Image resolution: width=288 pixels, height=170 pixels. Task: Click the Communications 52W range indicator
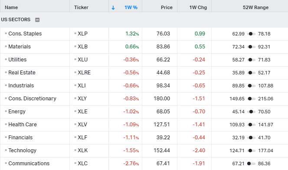(251, 164)
